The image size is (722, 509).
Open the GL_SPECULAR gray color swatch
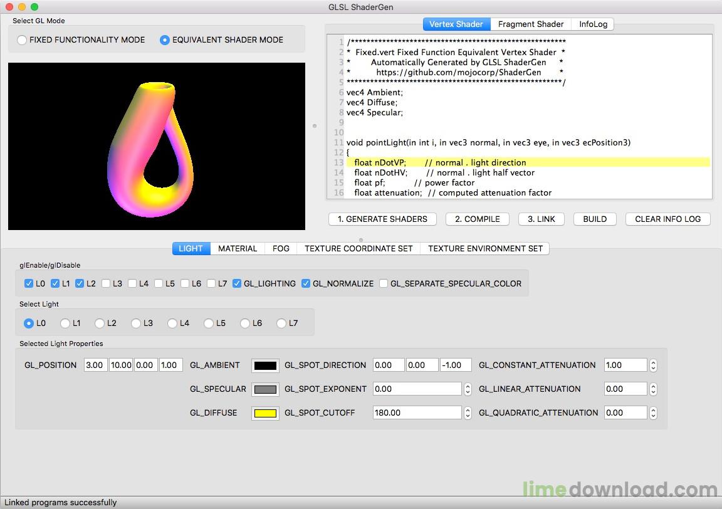click(265, 389)
